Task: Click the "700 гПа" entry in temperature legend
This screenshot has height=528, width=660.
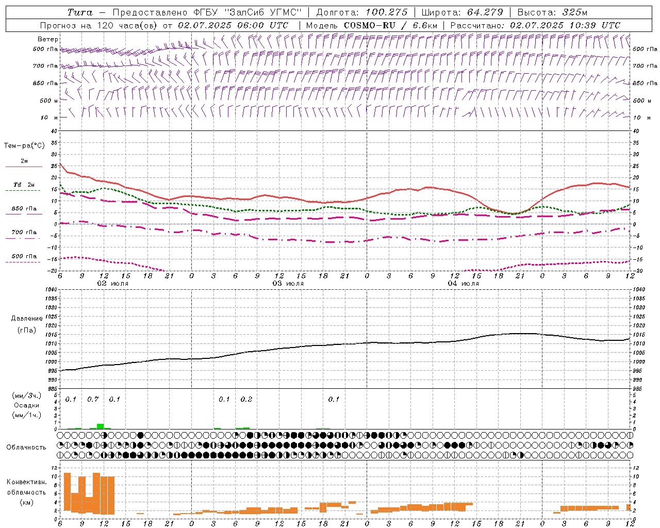Action: coord(24,233)
